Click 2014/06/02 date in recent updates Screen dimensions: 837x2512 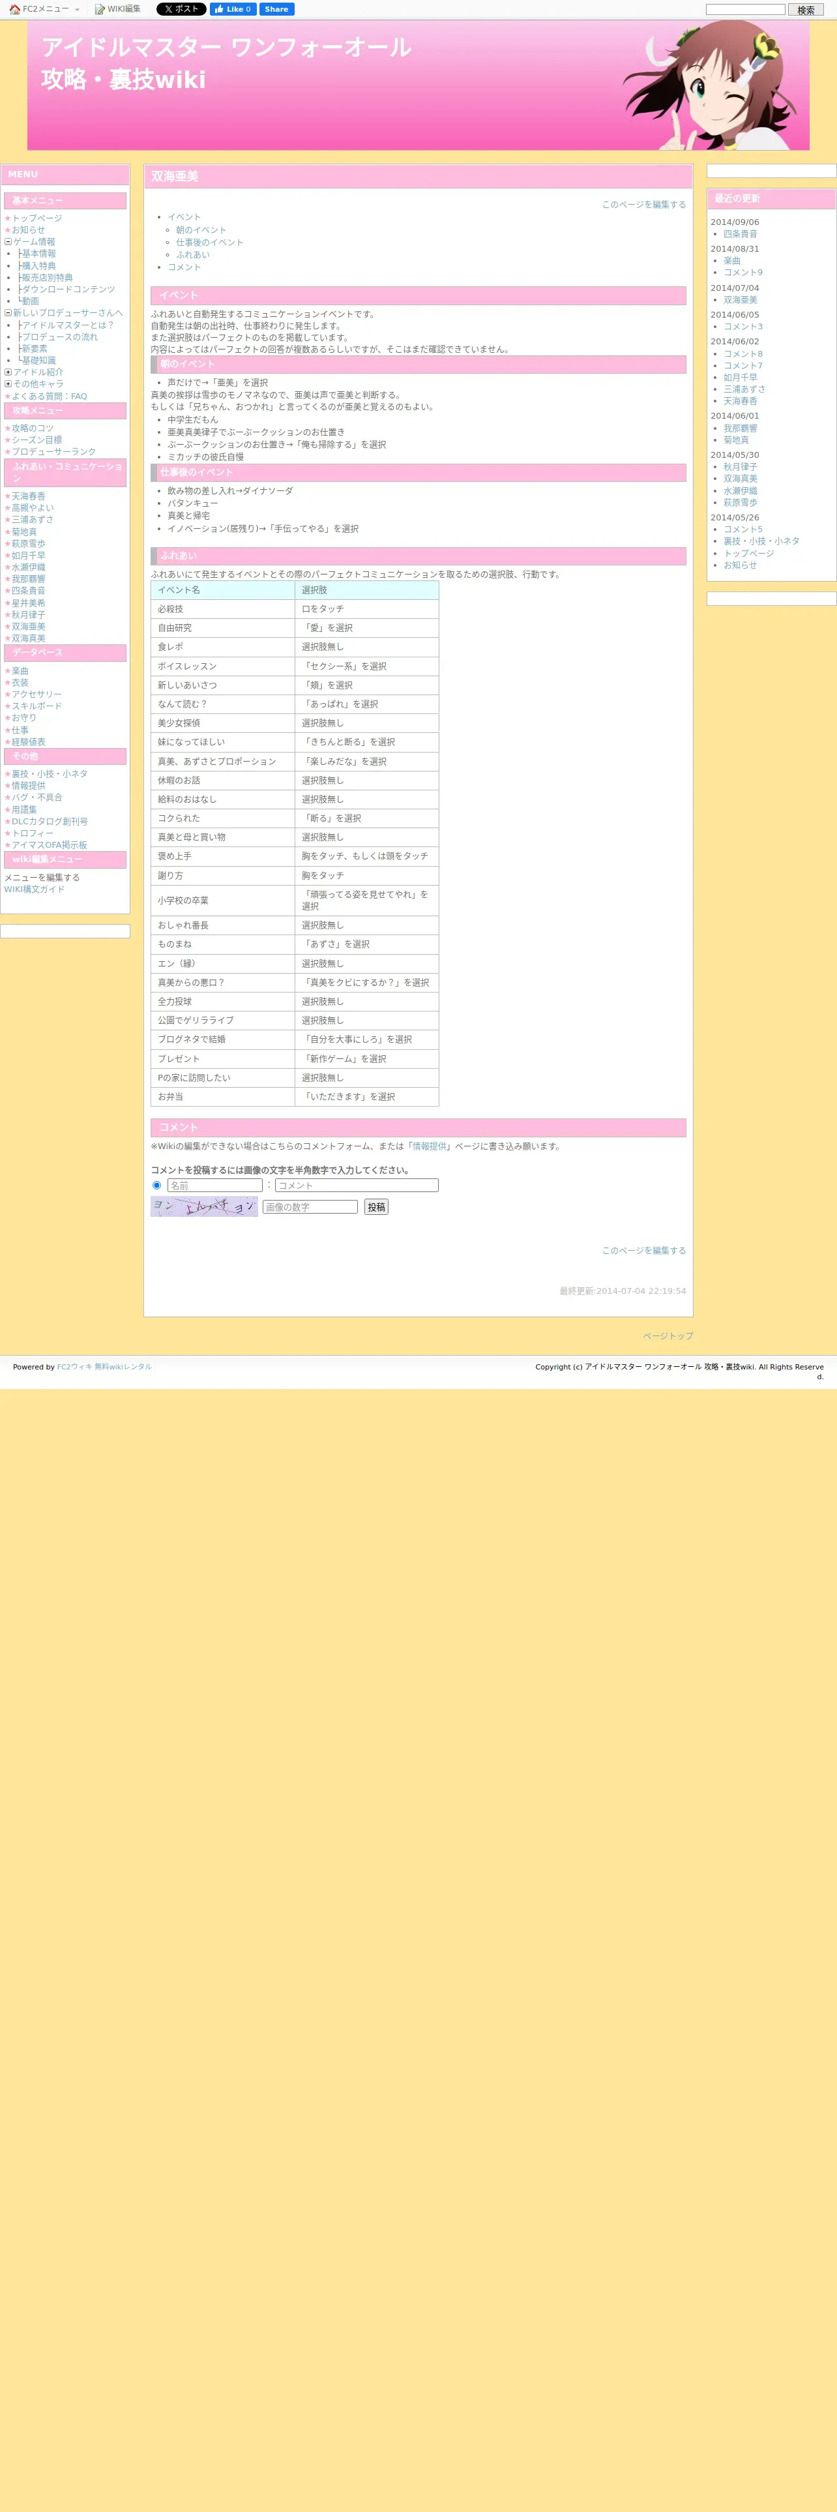click(x=735, y=341)
